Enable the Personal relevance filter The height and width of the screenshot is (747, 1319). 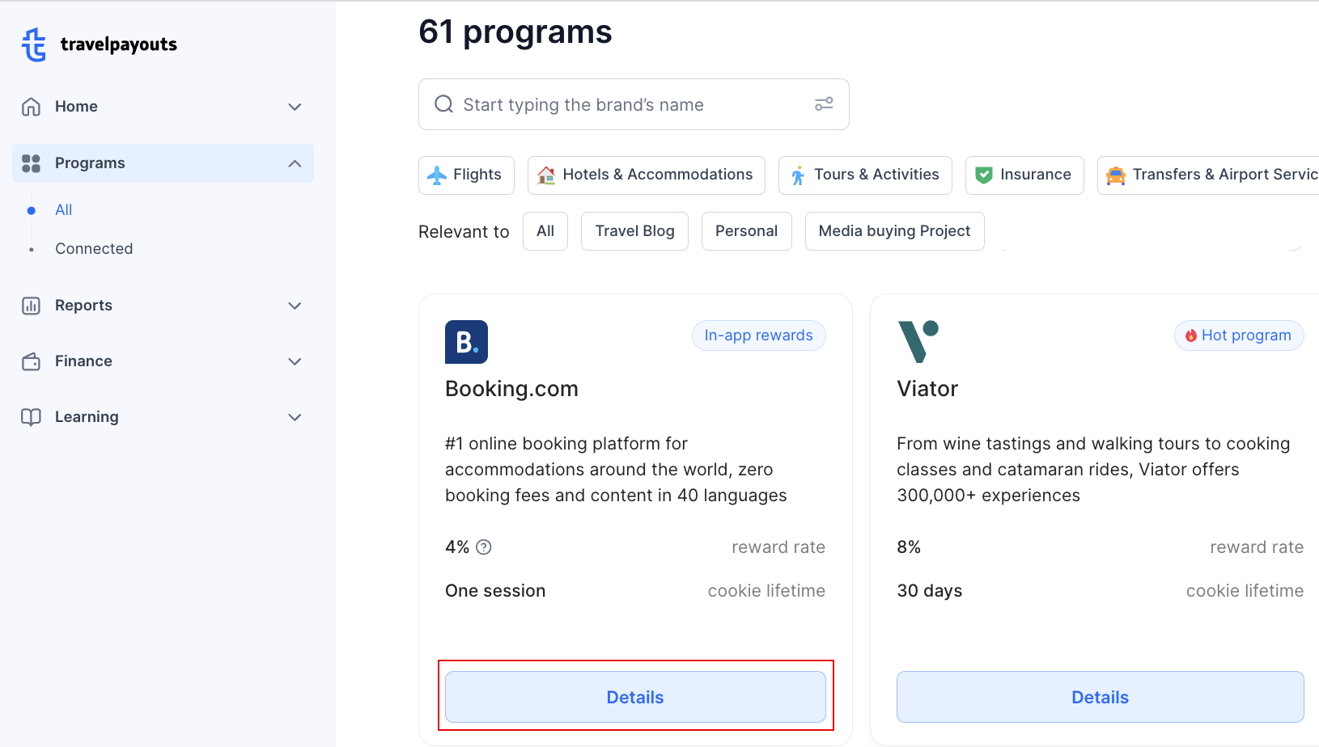(x=746, y=230)
